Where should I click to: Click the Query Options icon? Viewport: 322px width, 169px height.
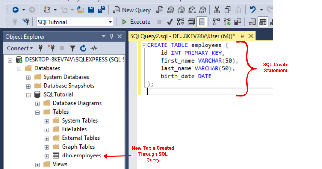(191, 22)
